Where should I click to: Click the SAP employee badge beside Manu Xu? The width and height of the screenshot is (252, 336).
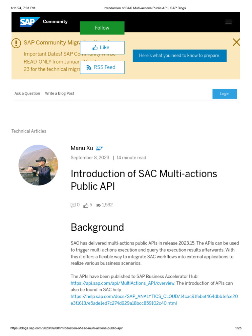click(99, 148)
